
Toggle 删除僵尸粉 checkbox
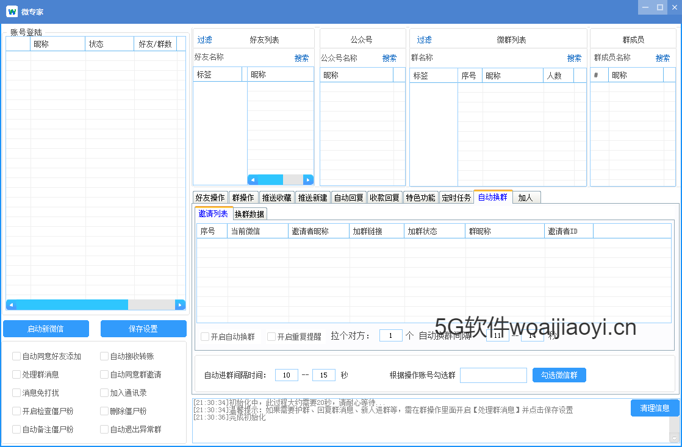pos(104,411)
